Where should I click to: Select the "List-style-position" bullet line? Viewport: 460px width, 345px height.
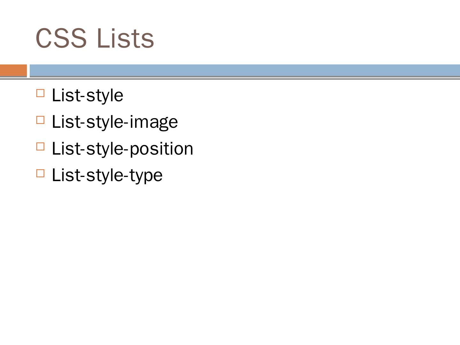pyautogui.click(x=122, y=149)
